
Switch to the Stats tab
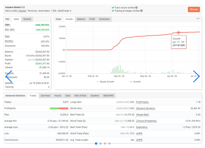tap(16, 19)
